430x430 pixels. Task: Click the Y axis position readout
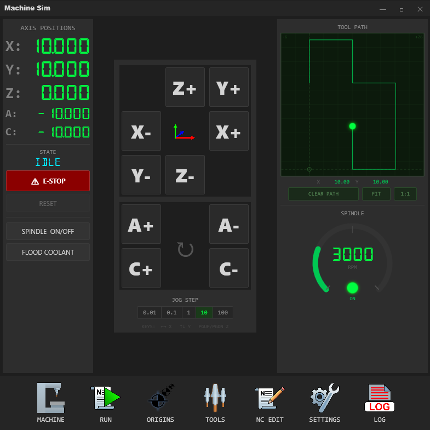click(62, 69)
